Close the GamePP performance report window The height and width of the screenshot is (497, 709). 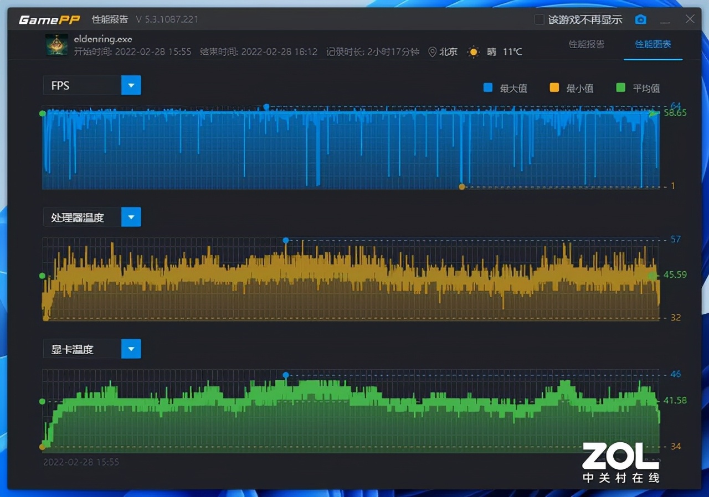[x=690, y=19]
